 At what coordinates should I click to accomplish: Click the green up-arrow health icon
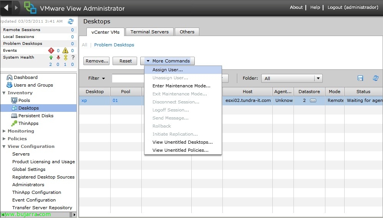point(51,57)
